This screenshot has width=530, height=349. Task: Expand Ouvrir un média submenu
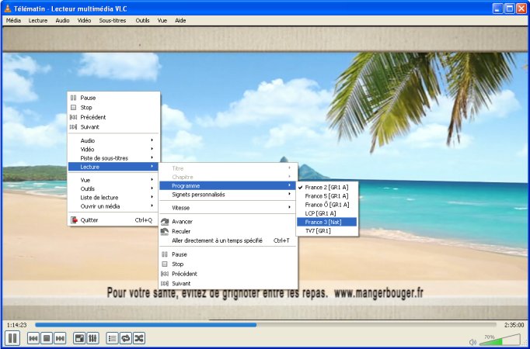(x=113, y=206)
